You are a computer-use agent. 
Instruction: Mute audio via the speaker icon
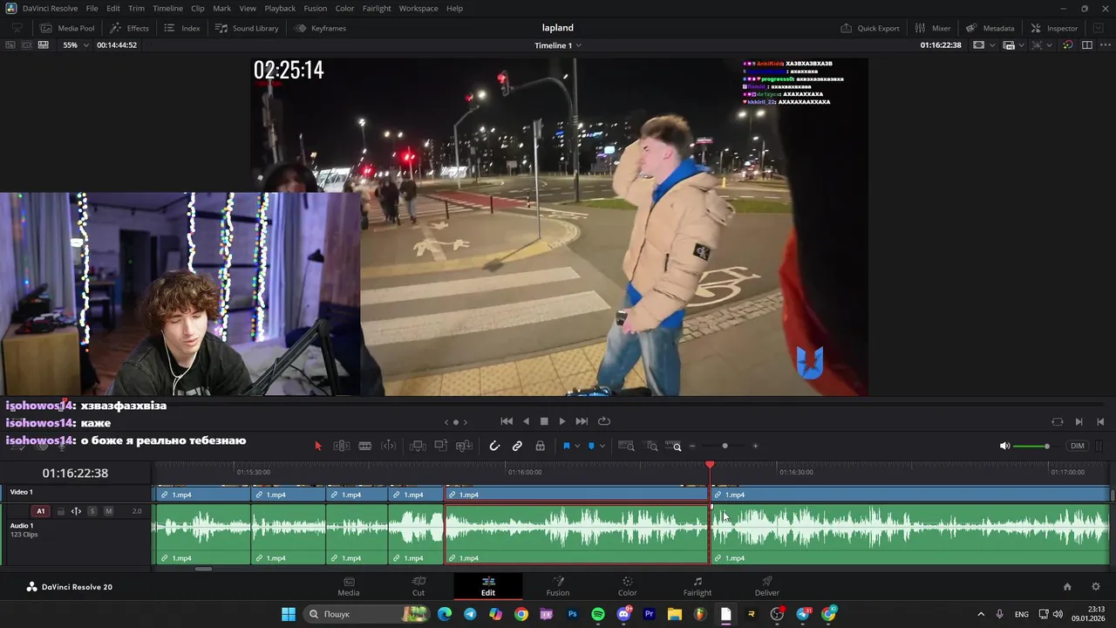1004,446
